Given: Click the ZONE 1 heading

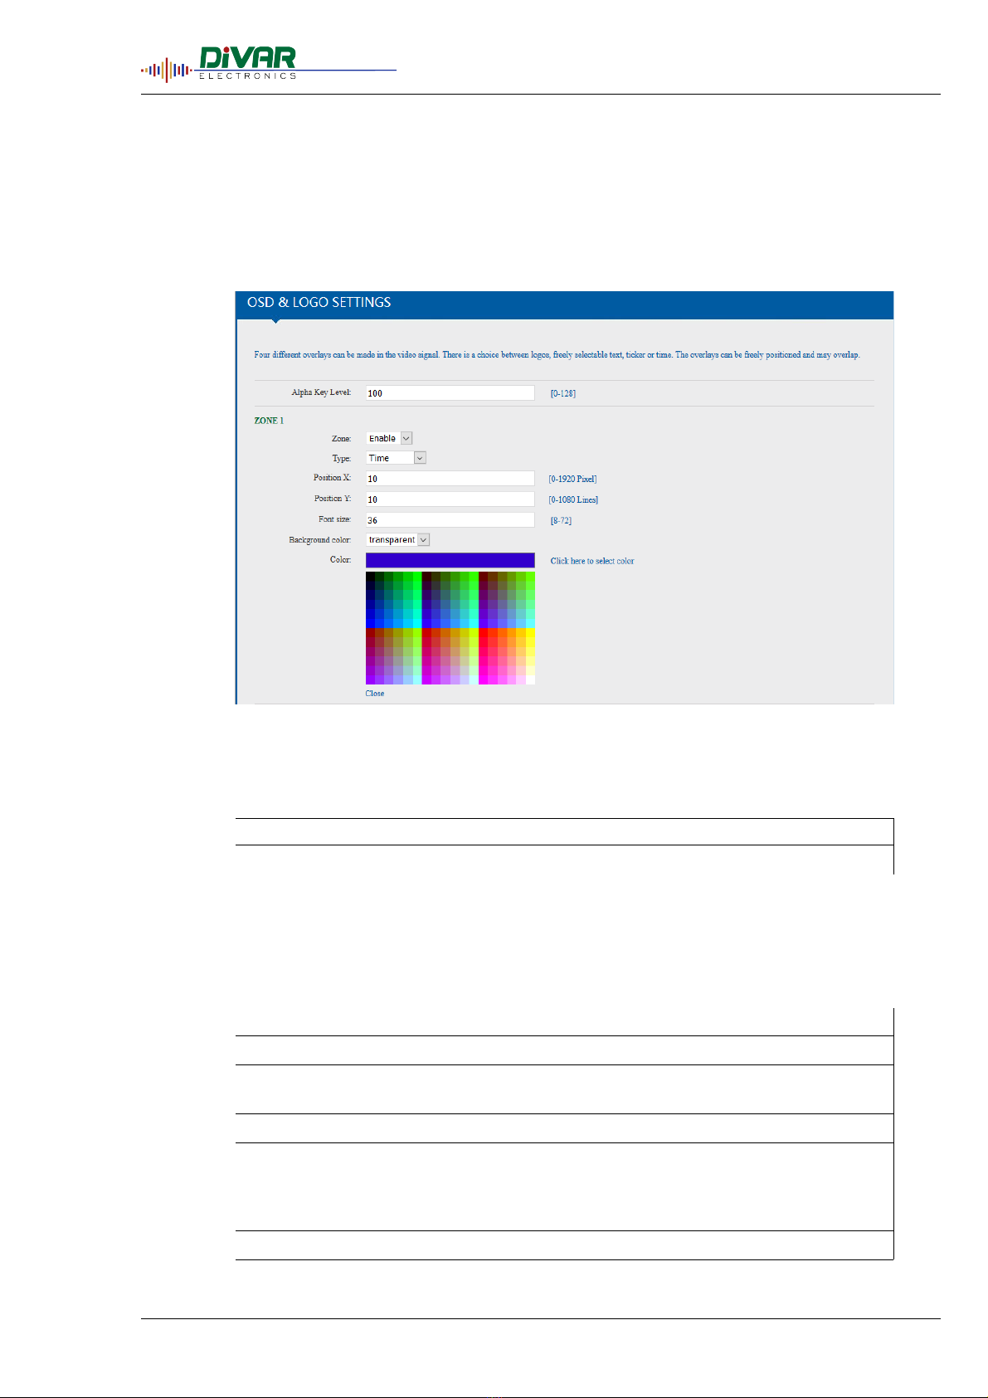Looking at the screenshot, I should pos(269,421).
